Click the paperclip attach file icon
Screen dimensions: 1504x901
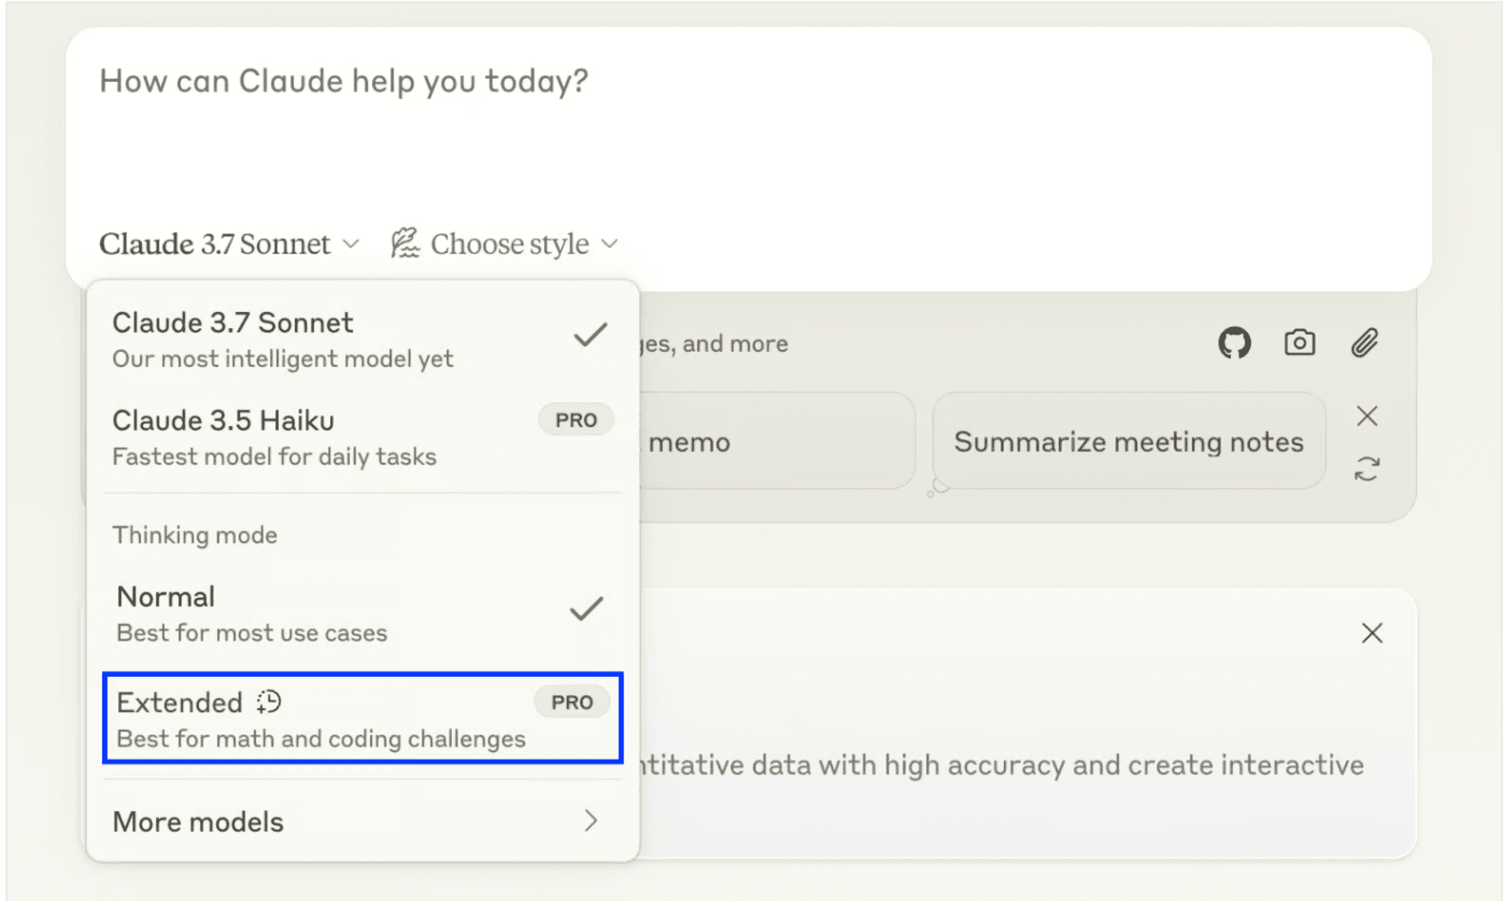(1364, 343)
